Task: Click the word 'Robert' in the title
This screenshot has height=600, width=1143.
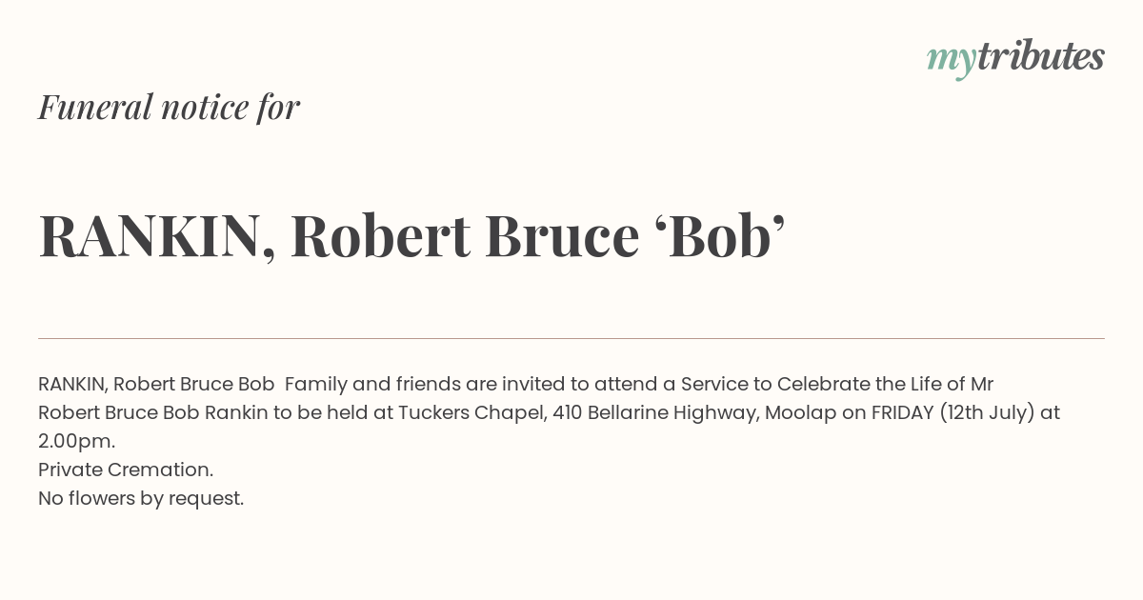Action: point(380,237)
